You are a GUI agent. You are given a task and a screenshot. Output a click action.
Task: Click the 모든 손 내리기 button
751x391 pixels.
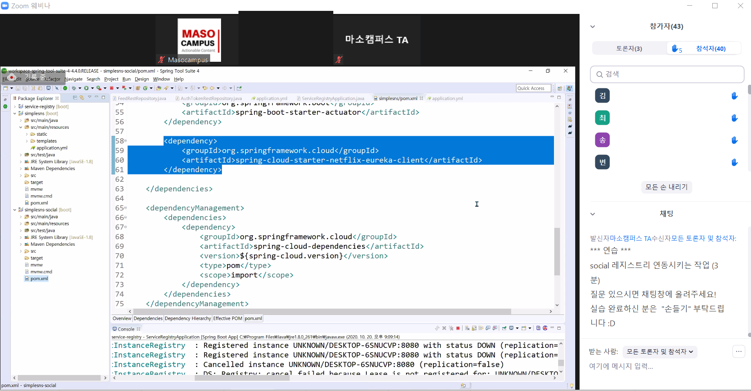[x=666, y=187]
